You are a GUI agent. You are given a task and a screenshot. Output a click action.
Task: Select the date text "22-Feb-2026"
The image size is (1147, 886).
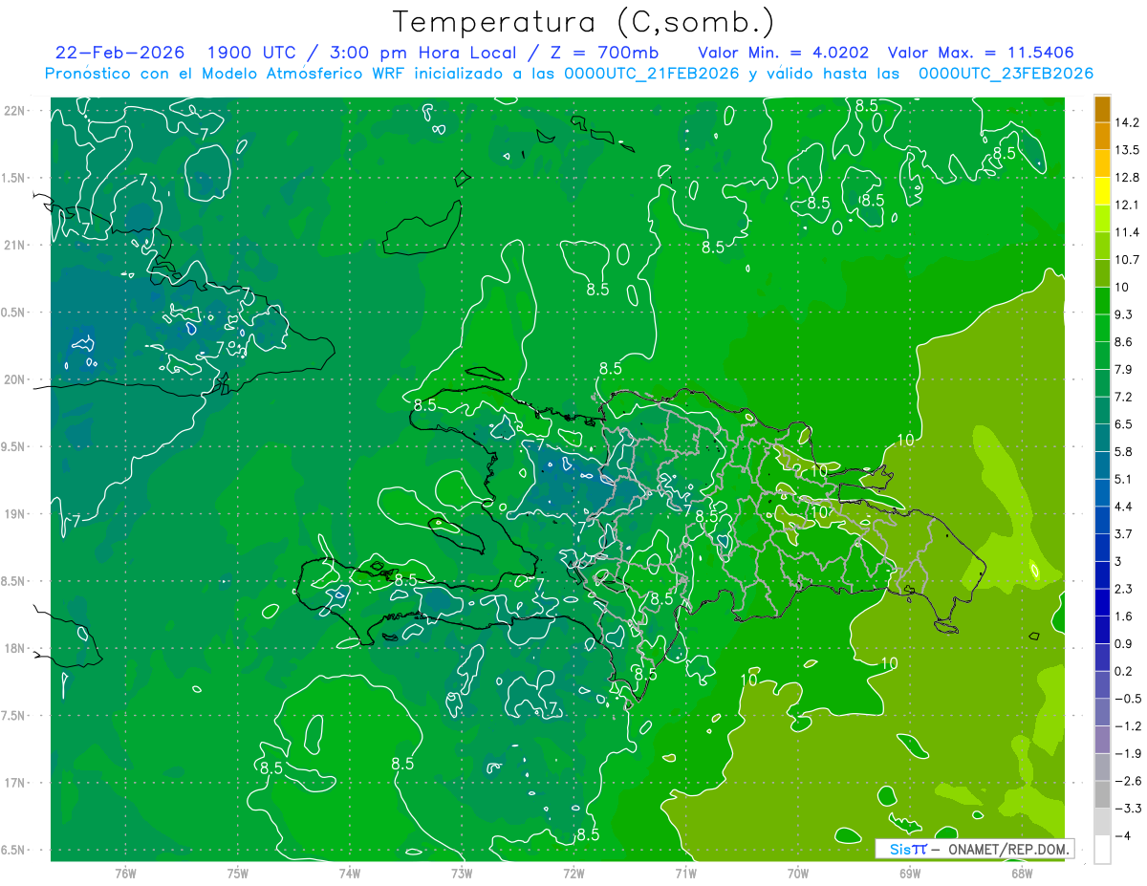(119, 52)
